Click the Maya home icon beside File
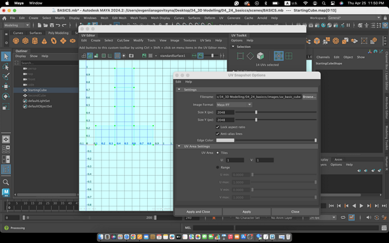 point(4,18)
